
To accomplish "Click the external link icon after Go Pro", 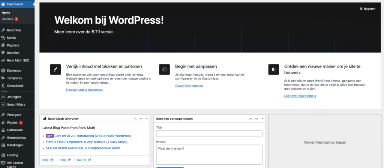I will coord(90,160).
